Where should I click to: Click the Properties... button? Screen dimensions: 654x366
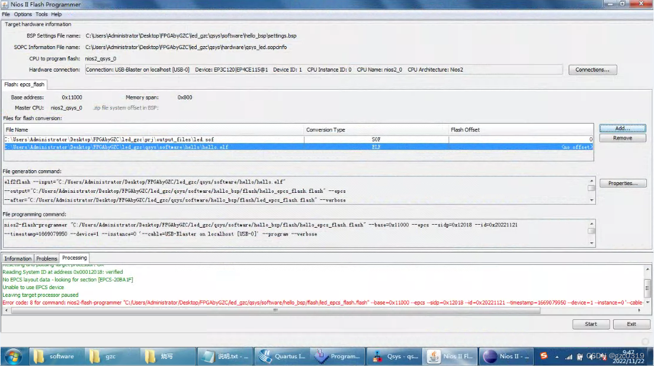point(623,183)
